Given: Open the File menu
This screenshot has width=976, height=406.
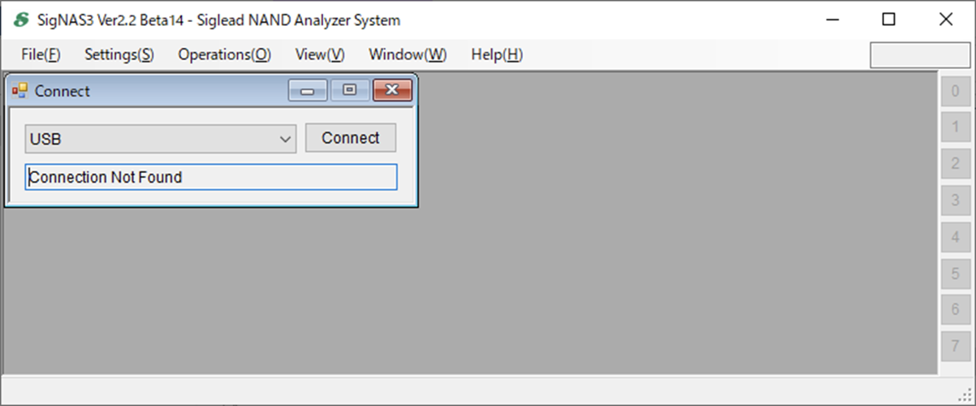Looking at the screenshot, I should click(41, 54).
